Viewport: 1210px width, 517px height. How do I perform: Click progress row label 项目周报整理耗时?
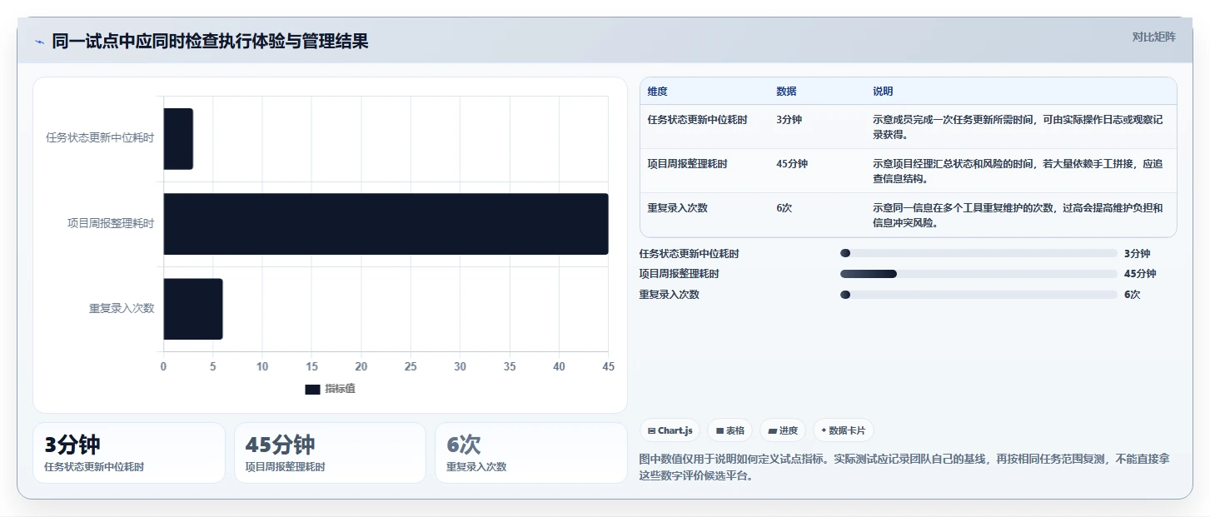[x=679, y=274]
